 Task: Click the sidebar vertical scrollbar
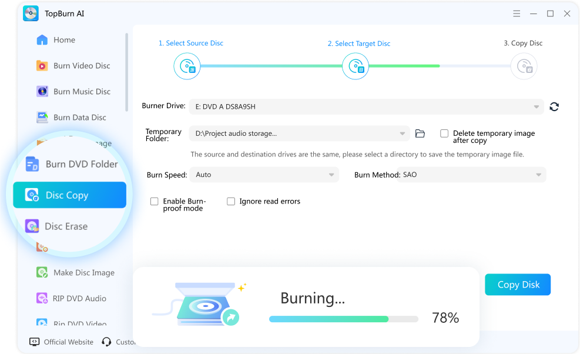126,72
